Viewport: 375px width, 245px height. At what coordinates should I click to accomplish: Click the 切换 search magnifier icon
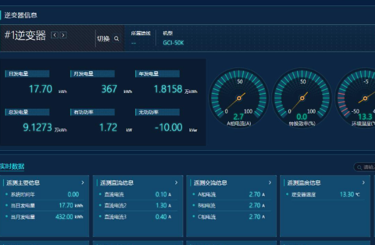point(117,39)
